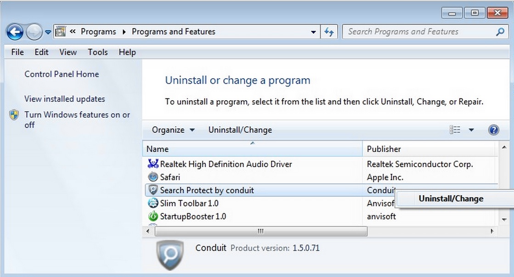Open View installed updates link
Screen dimensions: 514x277
[65, 99]
